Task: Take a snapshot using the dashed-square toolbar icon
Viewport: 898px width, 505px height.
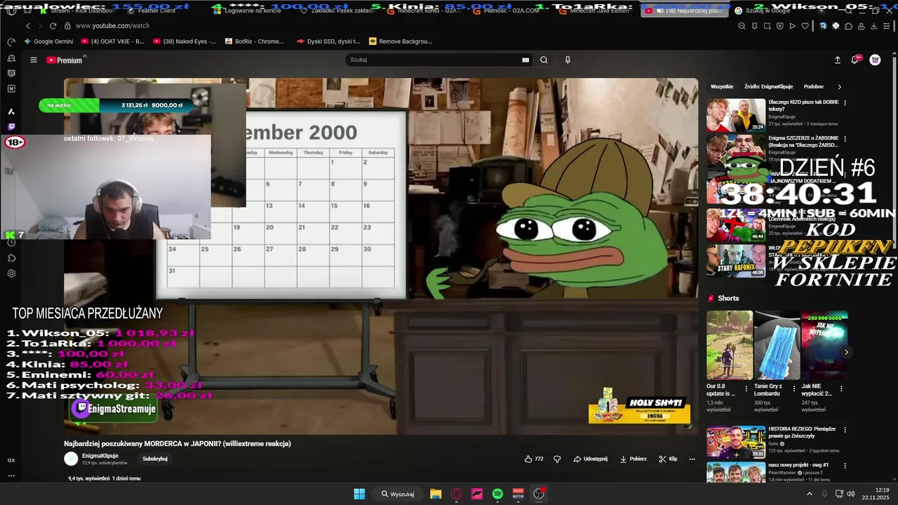Action: pyautogui.click(x=768, y=26)
